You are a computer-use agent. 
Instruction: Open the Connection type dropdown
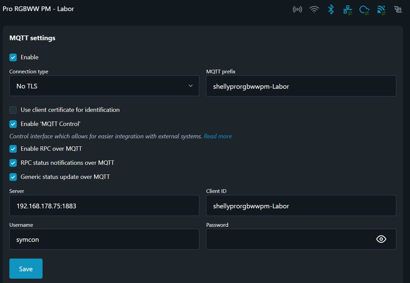click(x=104, y=86)
